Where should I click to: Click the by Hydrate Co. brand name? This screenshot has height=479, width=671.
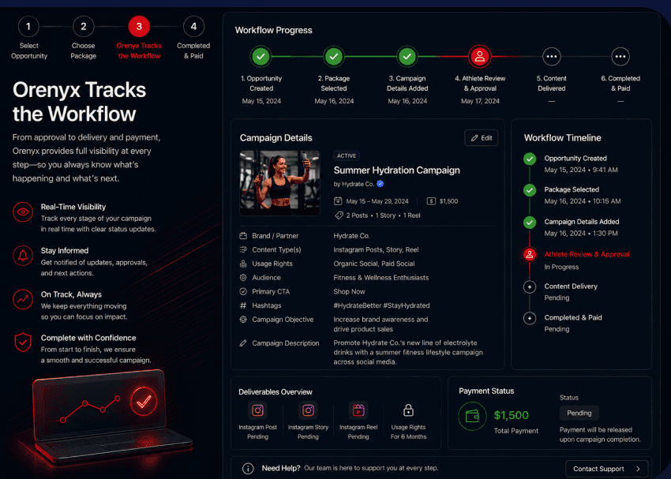click(354, 184)
